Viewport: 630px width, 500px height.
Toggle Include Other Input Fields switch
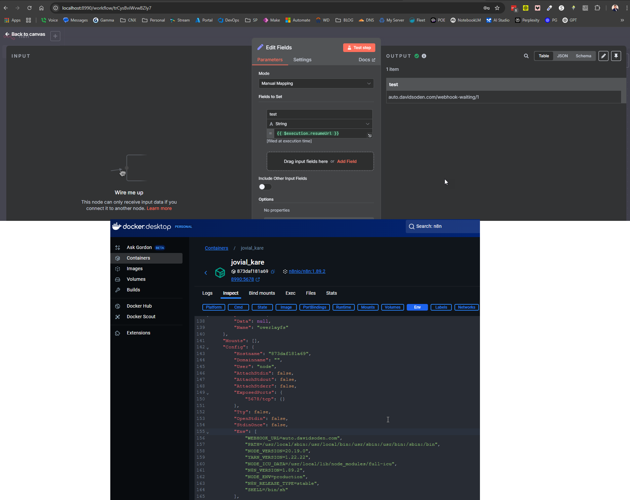(x=265, y=187)
